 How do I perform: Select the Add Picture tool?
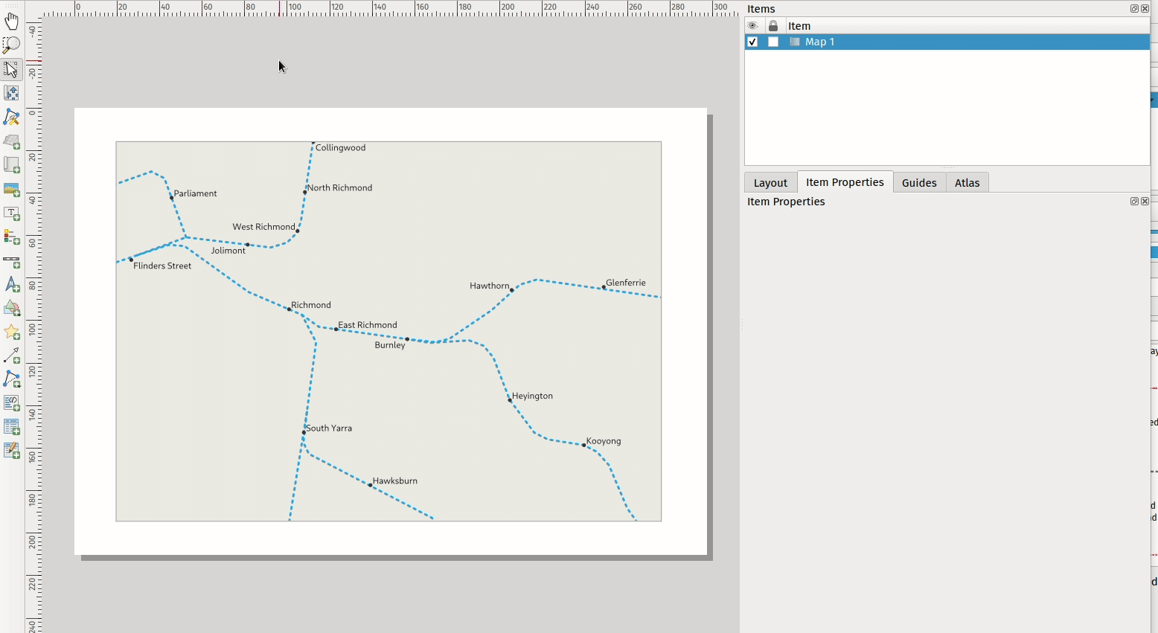pyautogui.click(x=11, y=190)
